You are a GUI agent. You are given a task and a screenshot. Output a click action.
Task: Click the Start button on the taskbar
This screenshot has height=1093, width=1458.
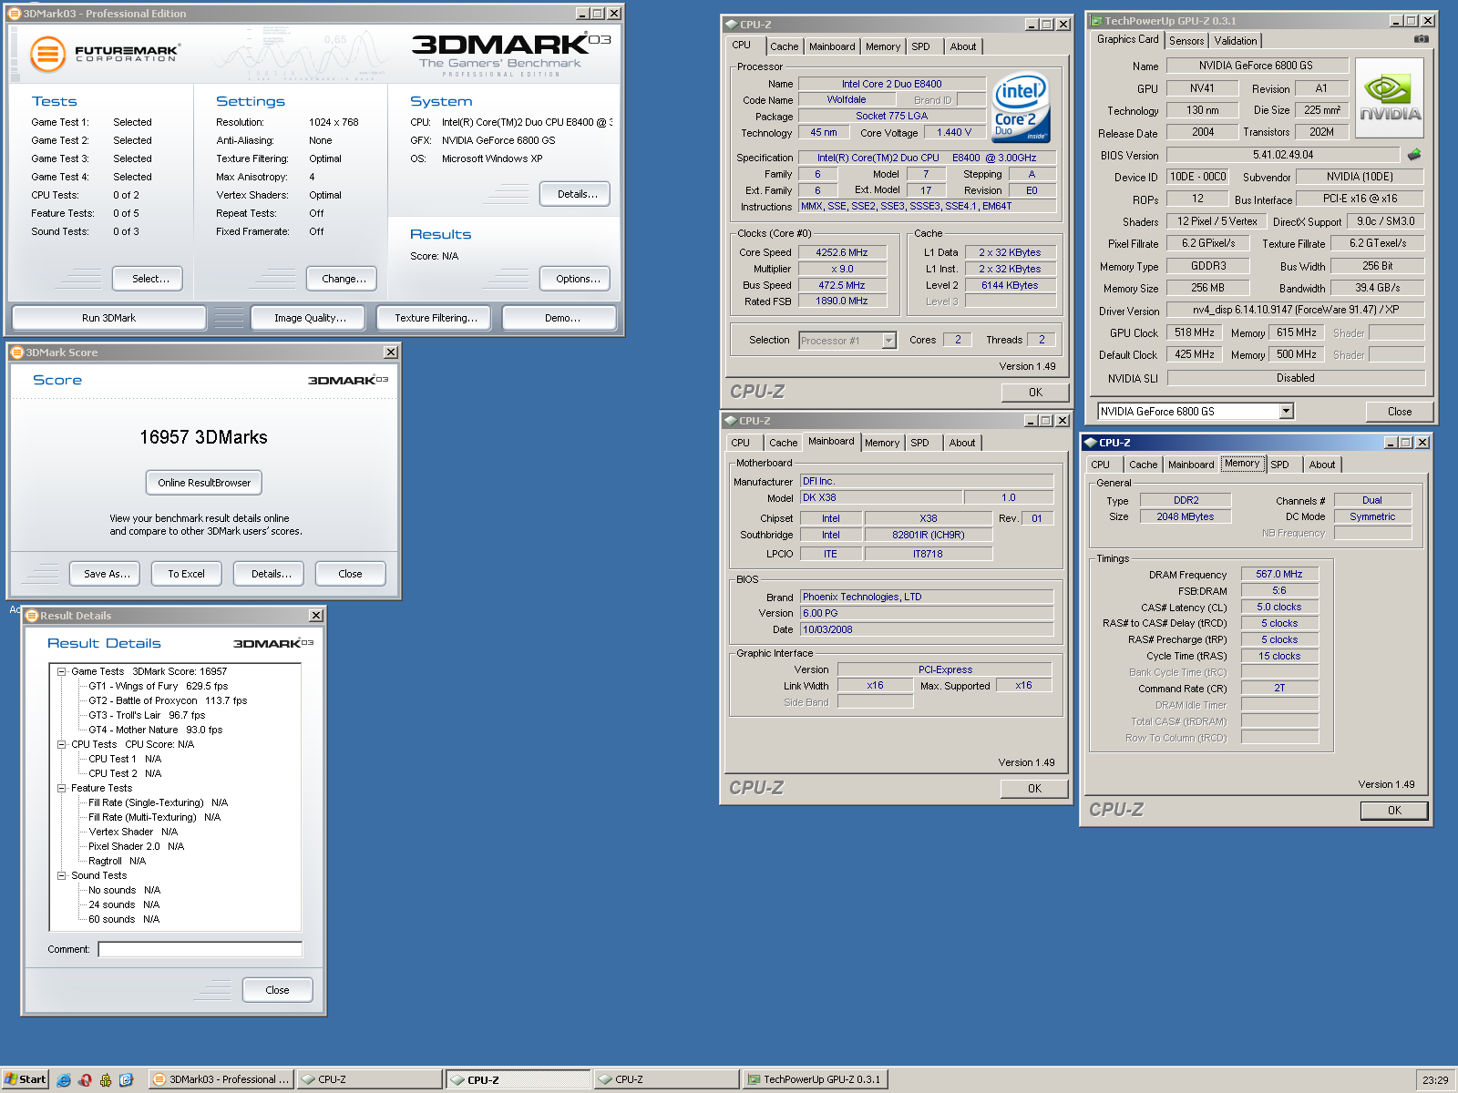point(25,1079)
